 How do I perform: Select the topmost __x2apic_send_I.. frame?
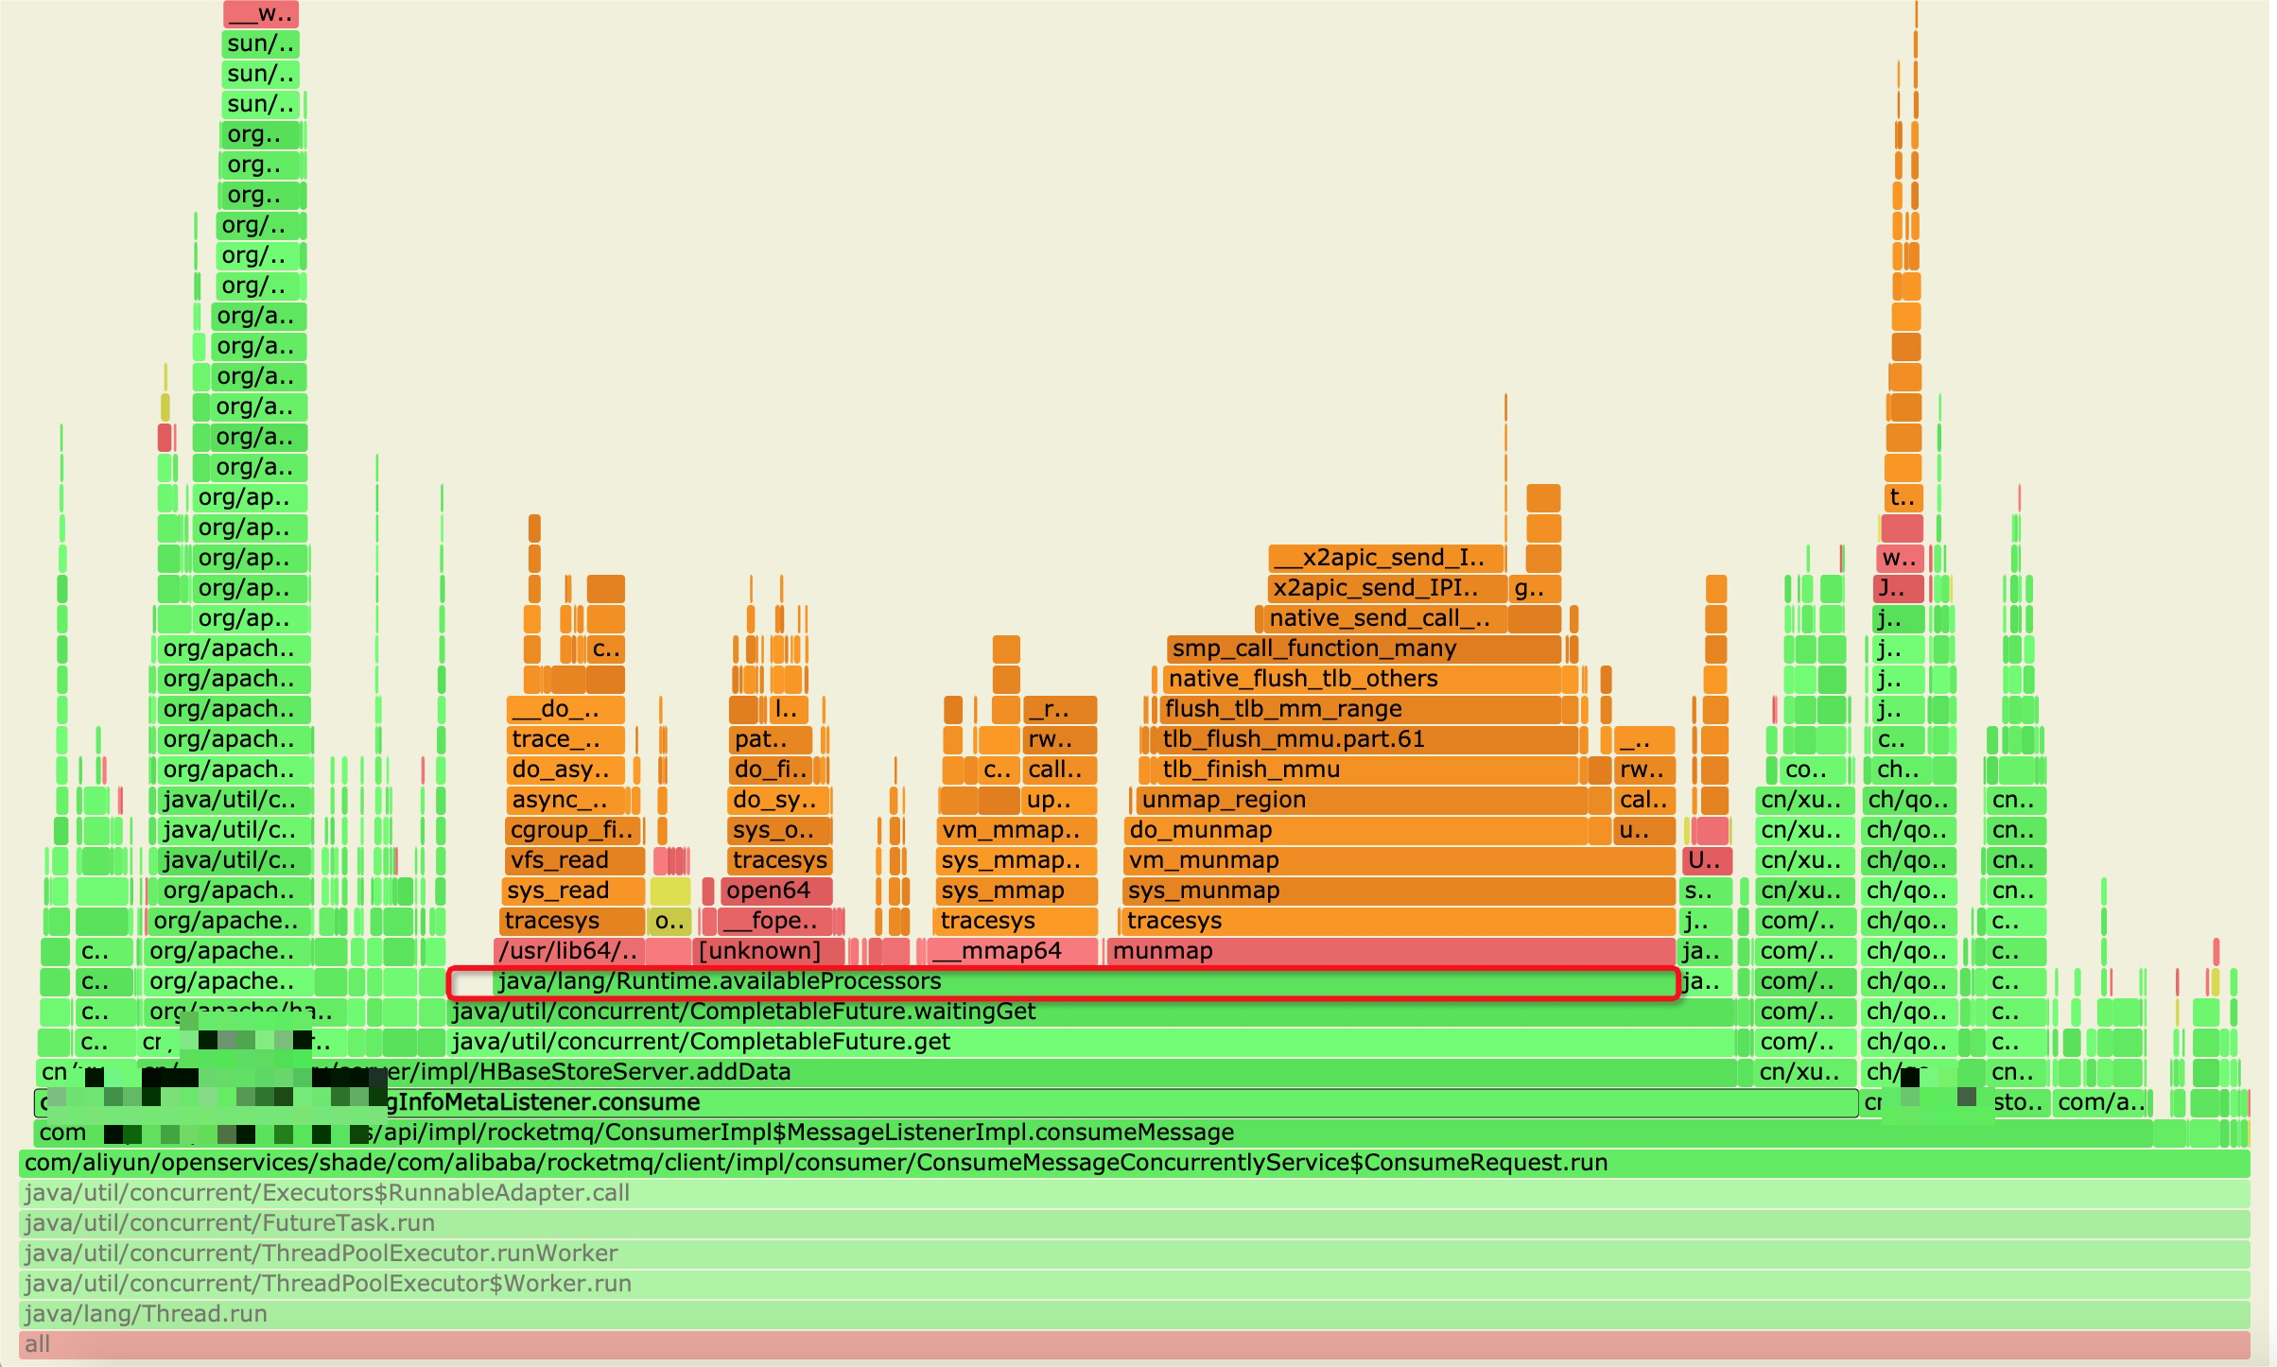1386,558
